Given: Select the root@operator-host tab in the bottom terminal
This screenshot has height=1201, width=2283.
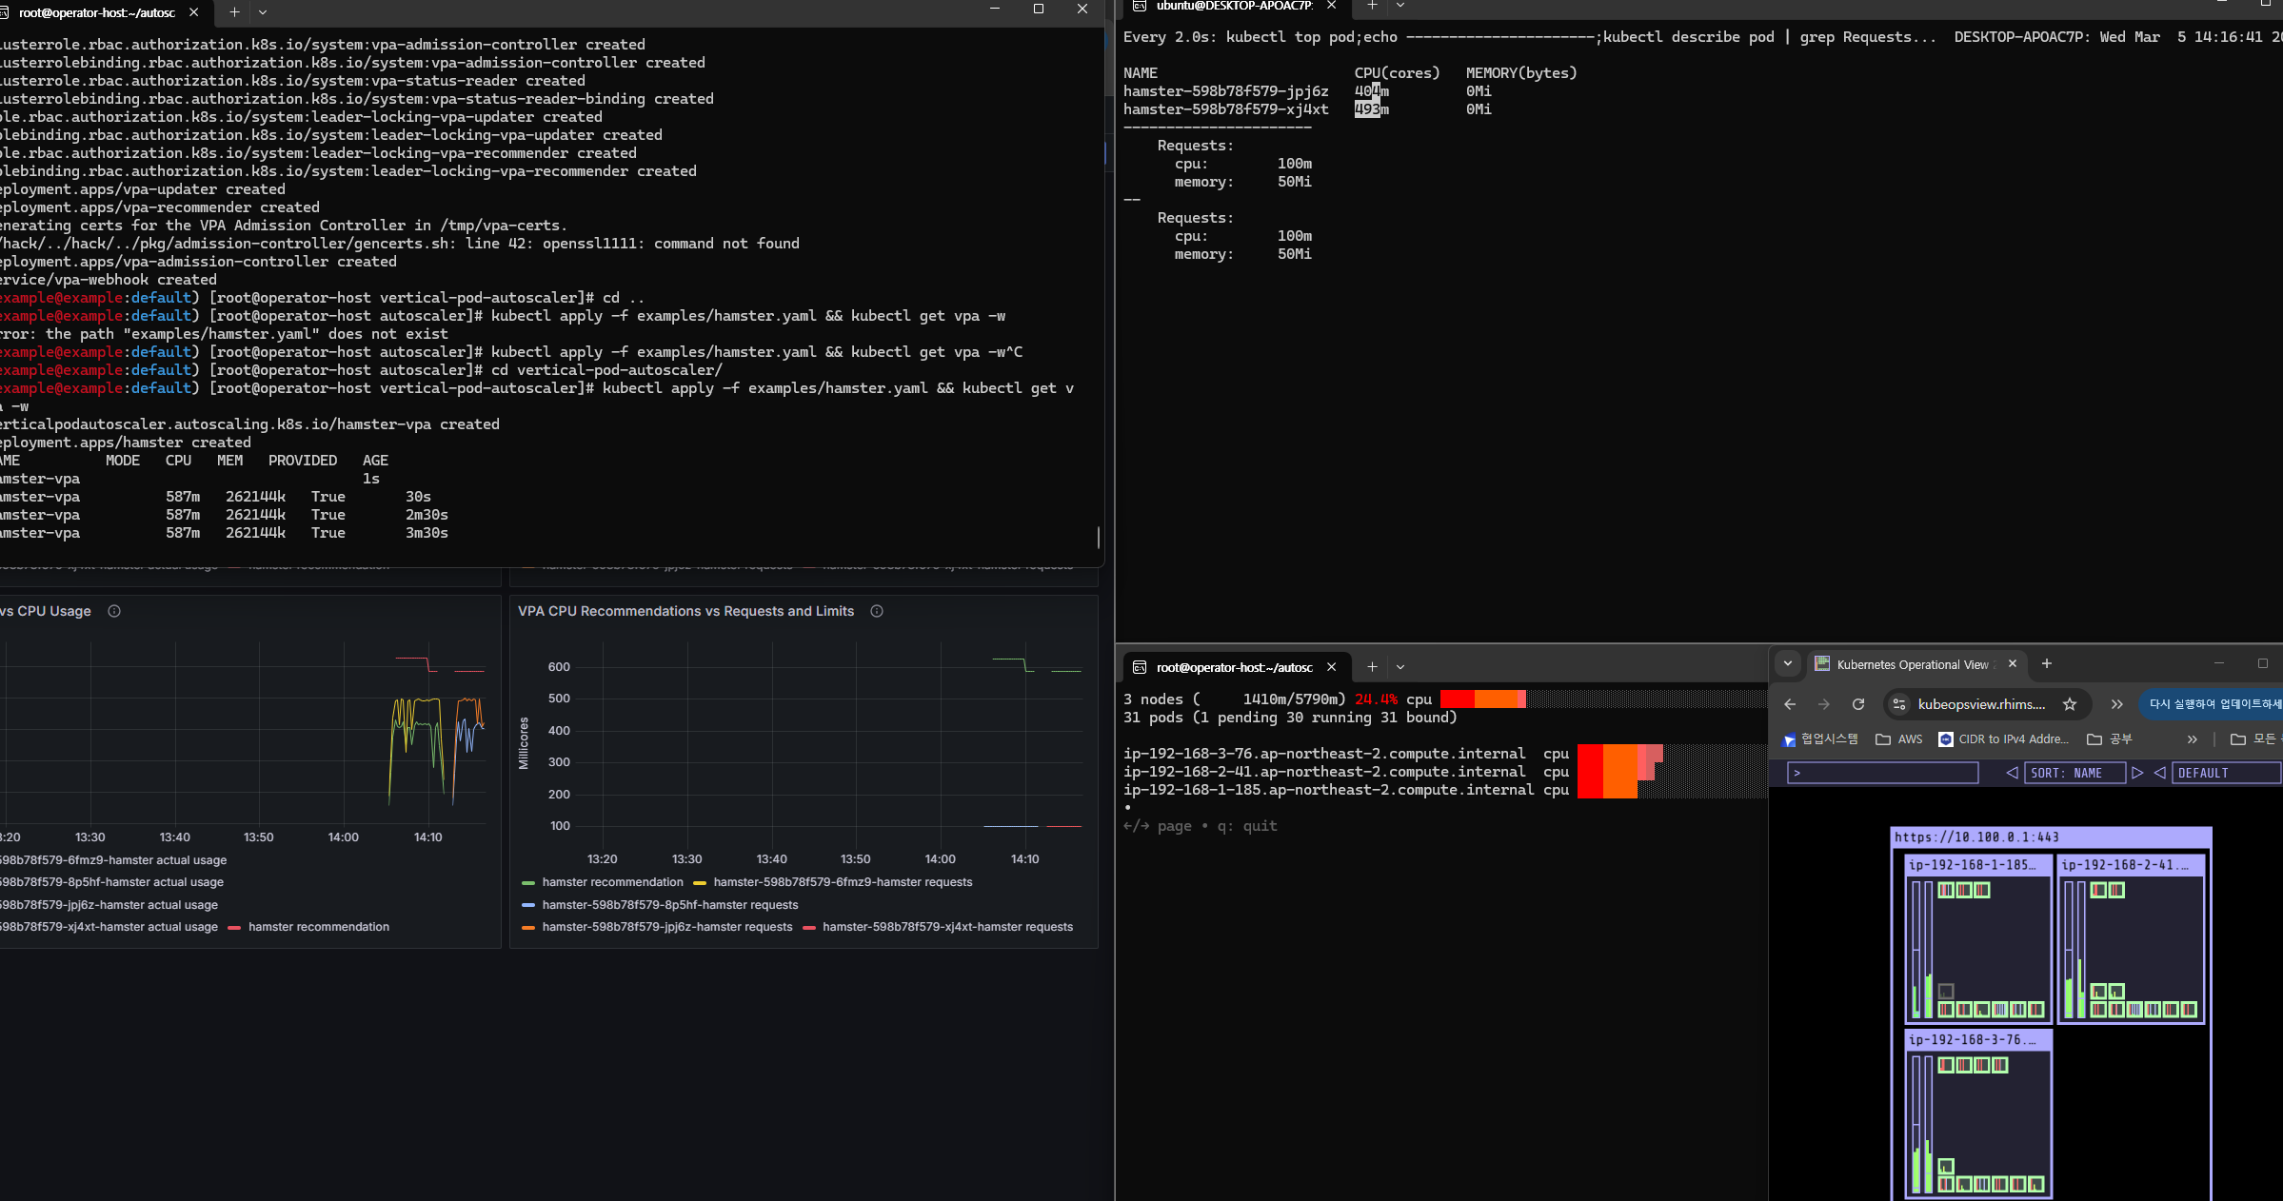Looking at the screenshot, I should (1233, 667).
